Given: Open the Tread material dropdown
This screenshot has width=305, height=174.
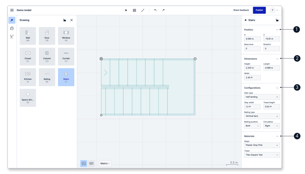Looking at the screenshot, I should point(262,155).
